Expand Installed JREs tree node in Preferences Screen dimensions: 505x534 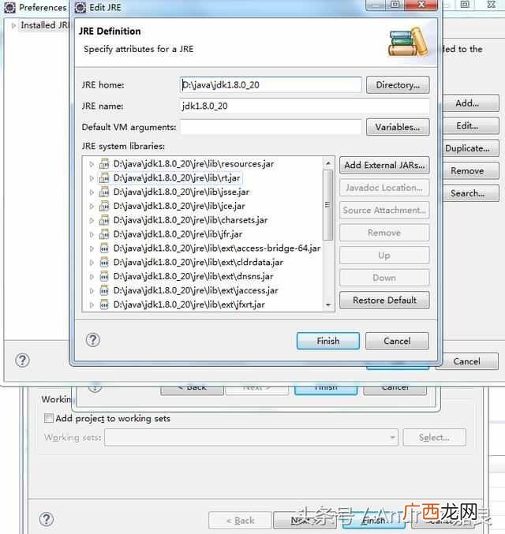point(13,25)
